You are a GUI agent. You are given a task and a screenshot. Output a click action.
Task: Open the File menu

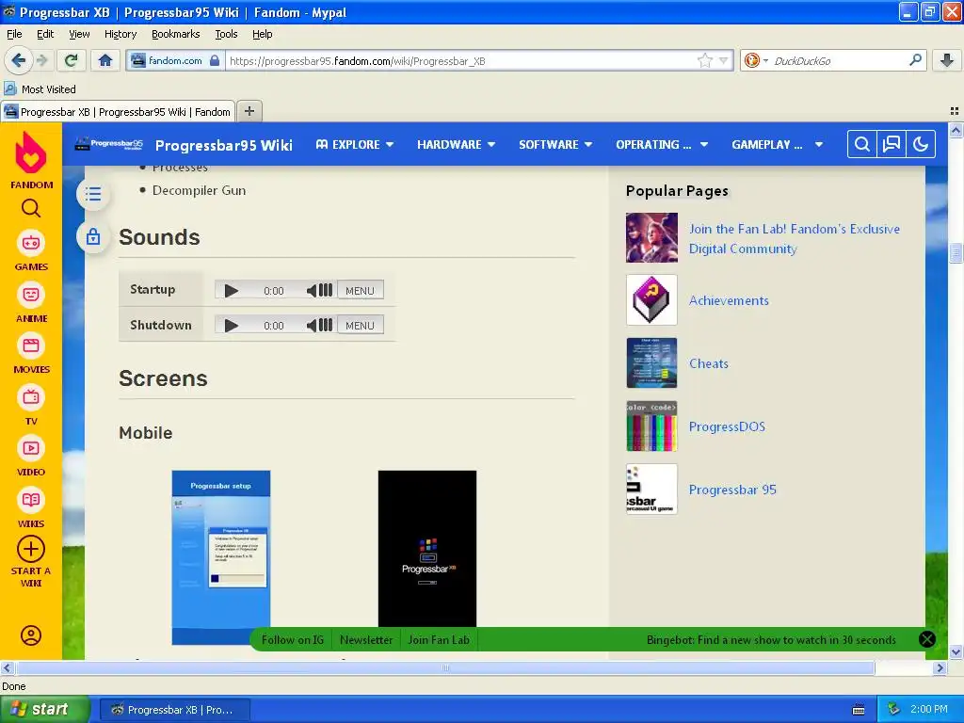14,34
